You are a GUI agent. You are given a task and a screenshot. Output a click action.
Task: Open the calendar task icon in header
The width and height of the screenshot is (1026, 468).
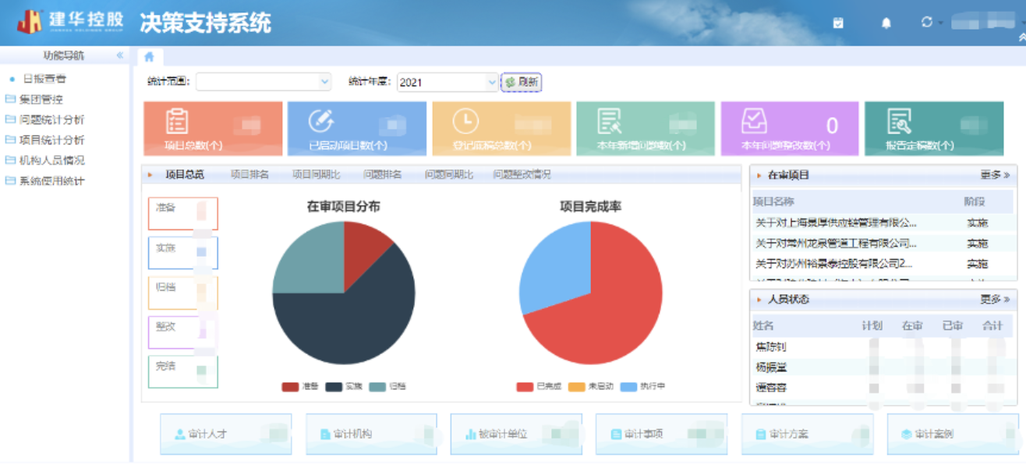pyautogui.click(x=838, y=23)
